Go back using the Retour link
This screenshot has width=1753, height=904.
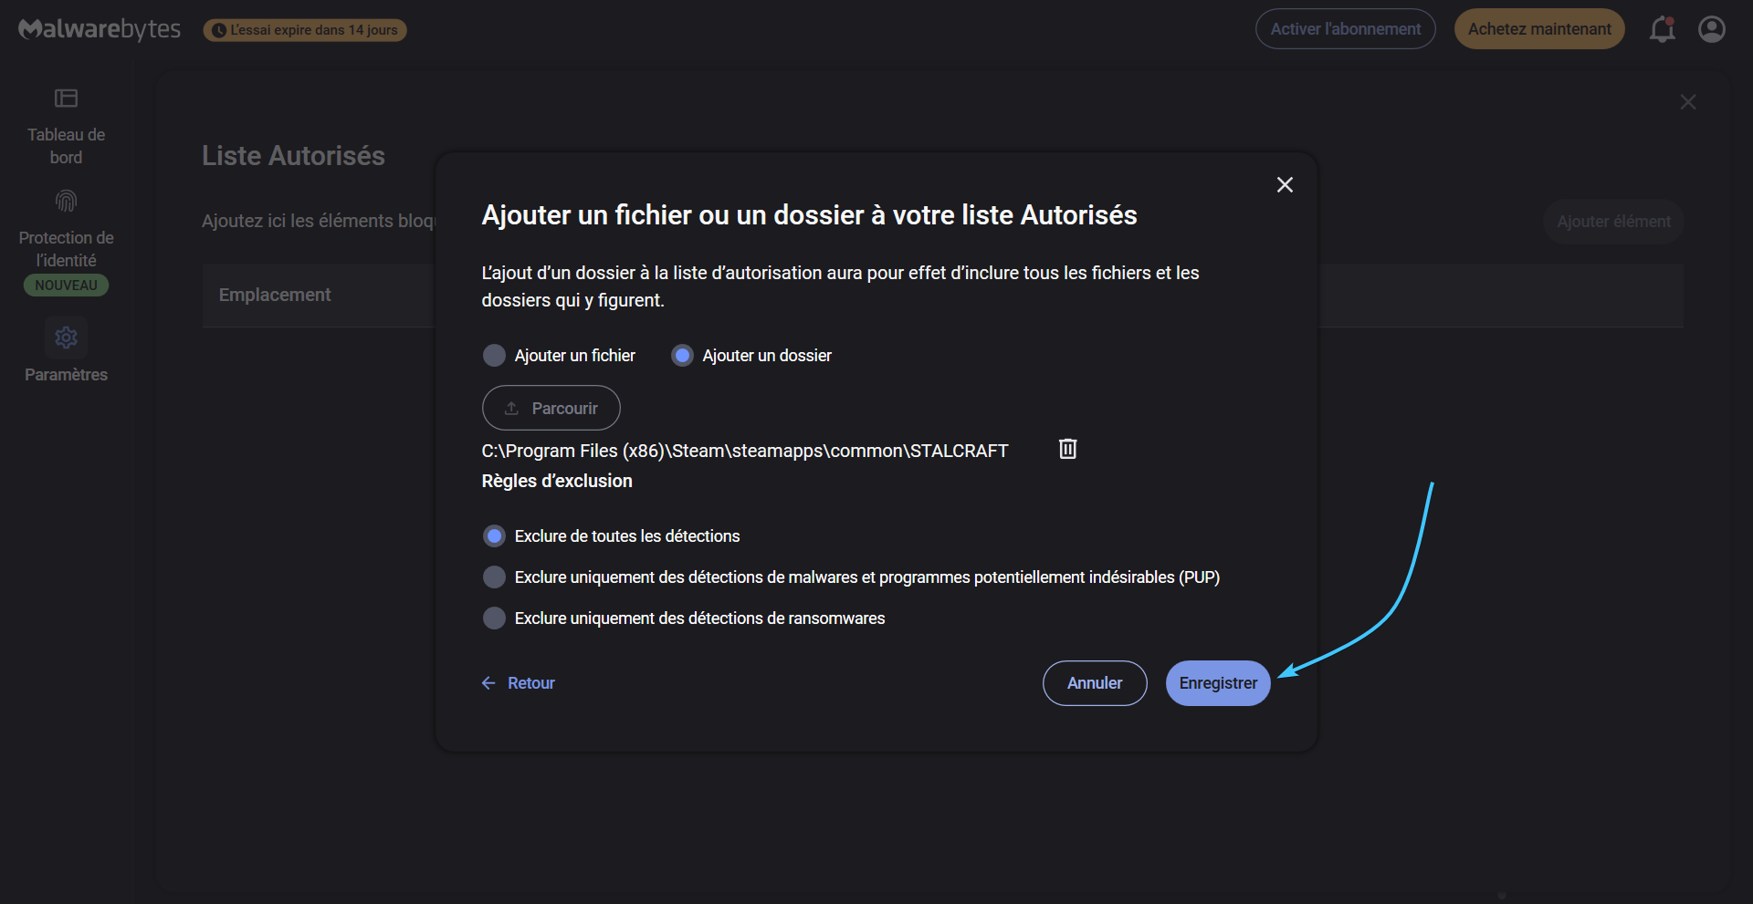click(x=518, y=683)
